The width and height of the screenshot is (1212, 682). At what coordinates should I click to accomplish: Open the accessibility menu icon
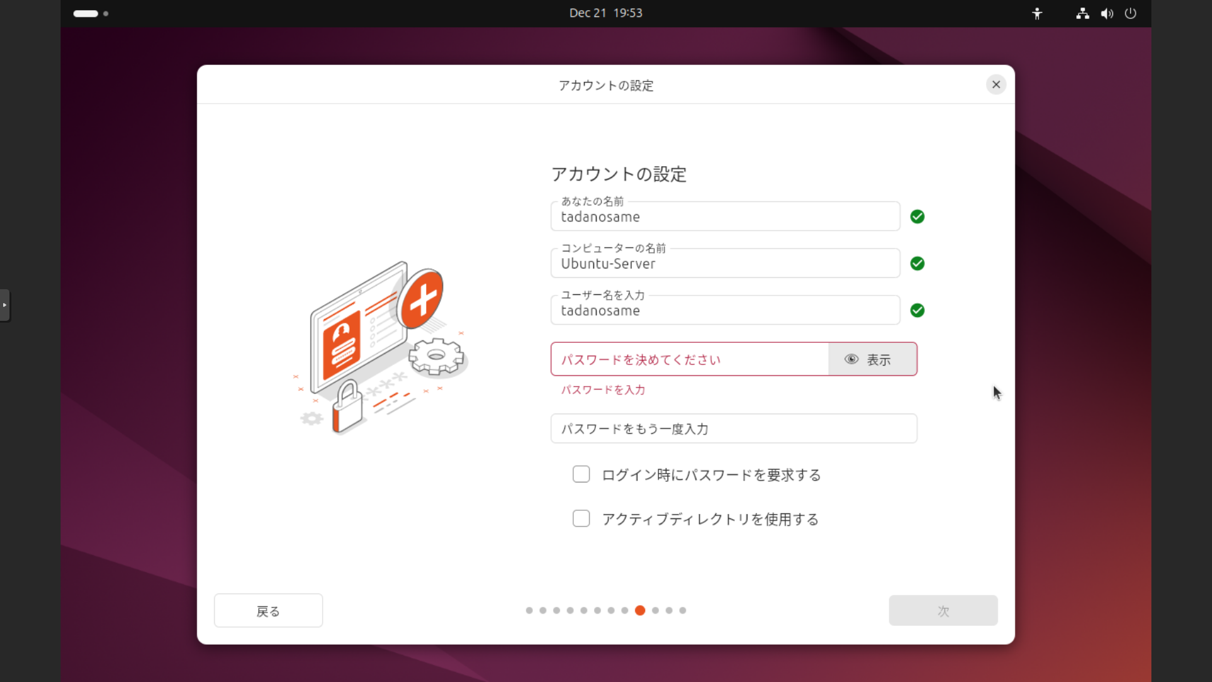[x=1037, y=13]
